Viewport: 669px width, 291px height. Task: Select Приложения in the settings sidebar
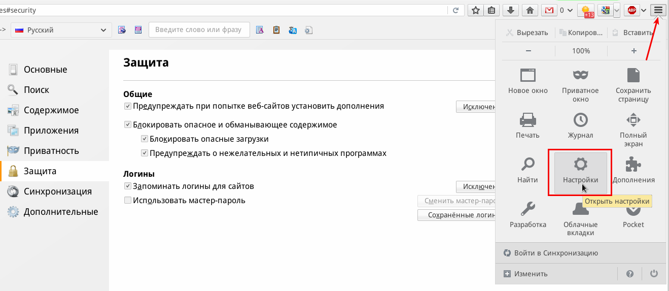click(x=54, y=131)
